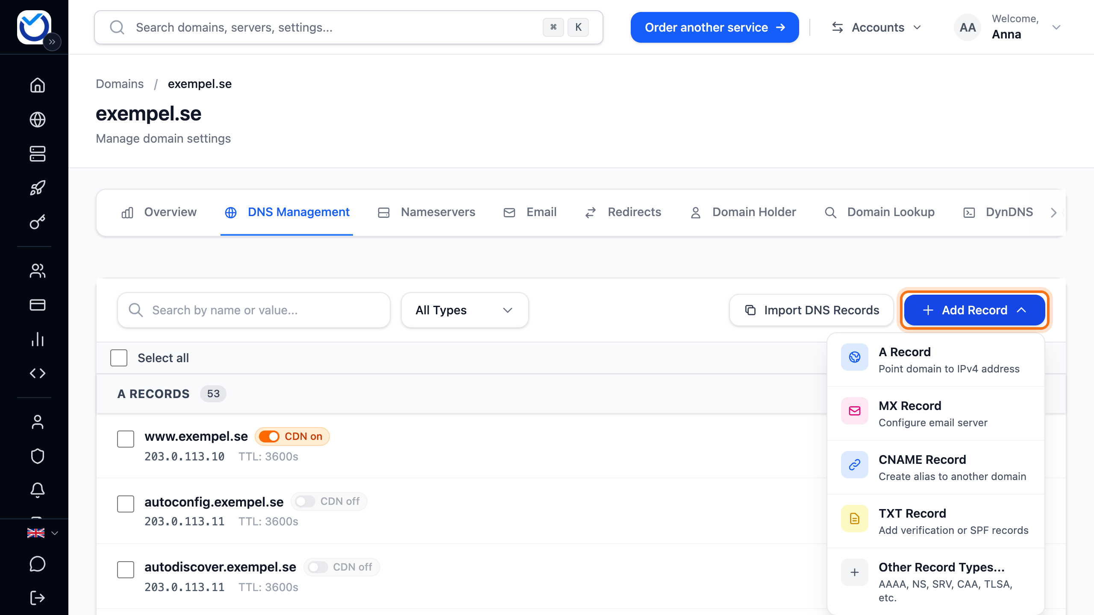Switch to the Overview tab

tap(159, 212)
